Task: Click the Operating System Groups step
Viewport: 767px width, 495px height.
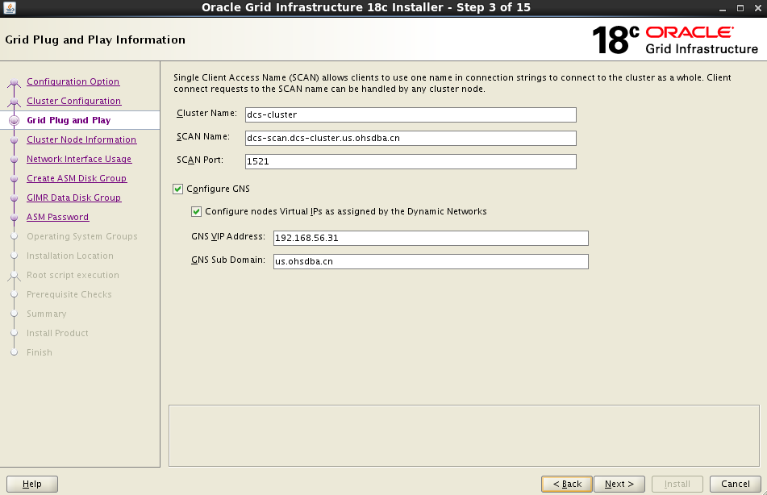Action: pos(82,236)
